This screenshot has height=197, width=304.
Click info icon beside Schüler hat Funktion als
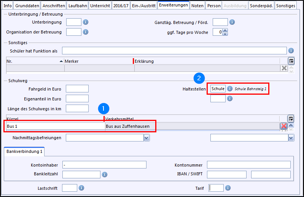(291, 51)
